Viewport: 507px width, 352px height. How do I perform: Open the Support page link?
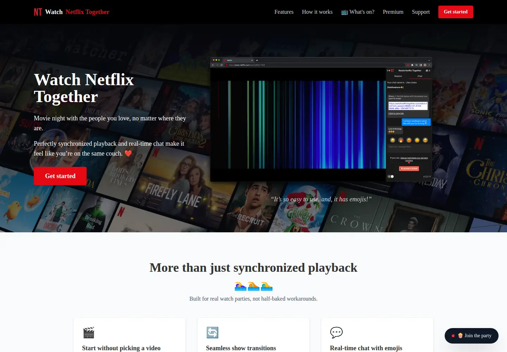421,12
